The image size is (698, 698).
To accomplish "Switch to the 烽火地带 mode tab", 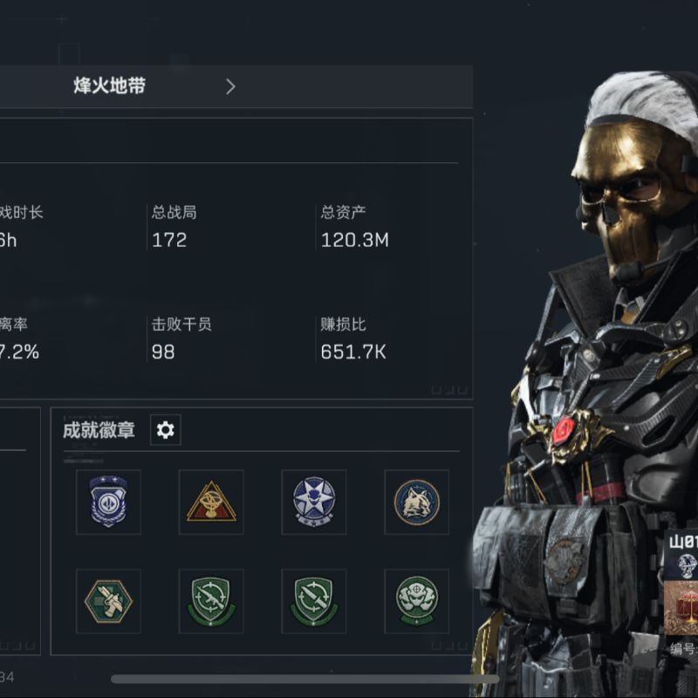I will (x=110, y=86).
